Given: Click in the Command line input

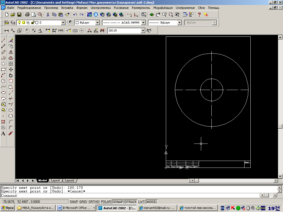Looking at the screenshot, I should click(130, 196).
